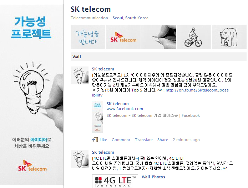The width and height of the screenshot is (248, 188).
Task: Open the cyclist sketch photo thumbnail
Action: point(194,37)
